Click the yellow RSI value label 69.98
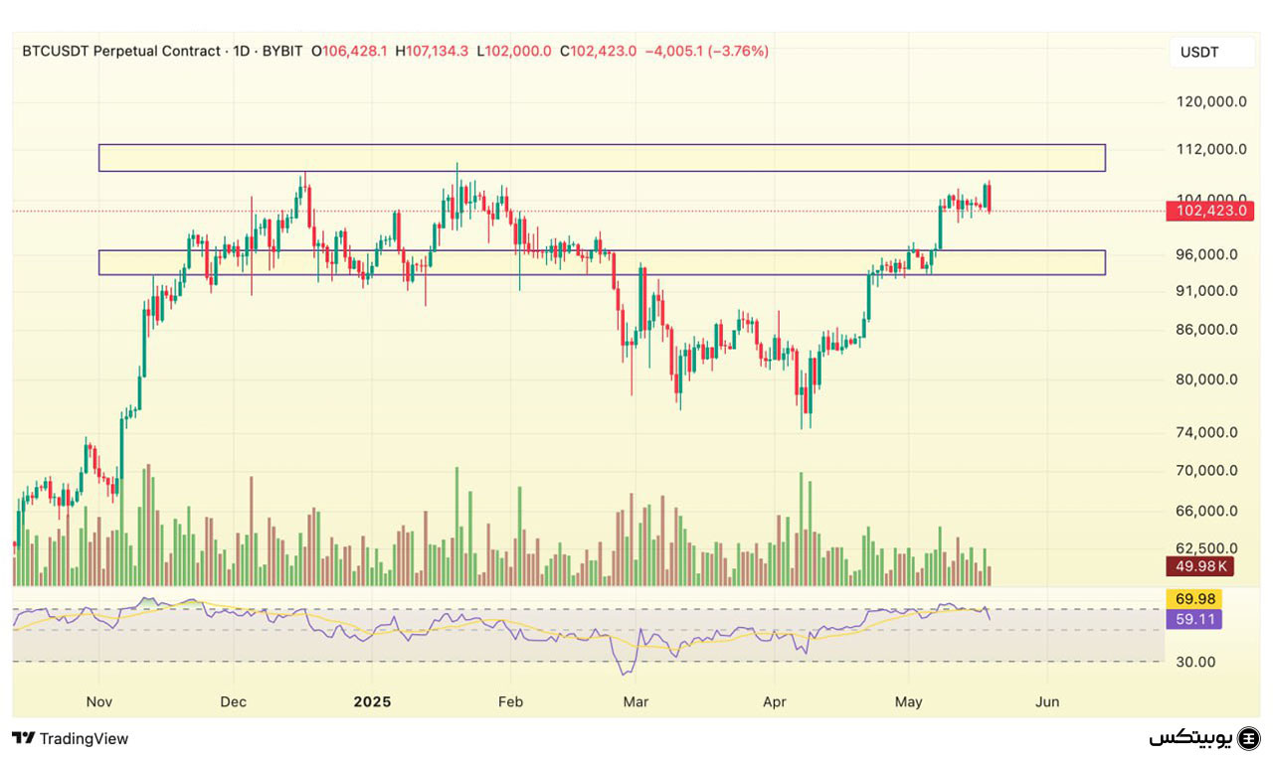 pos(1192,599)
